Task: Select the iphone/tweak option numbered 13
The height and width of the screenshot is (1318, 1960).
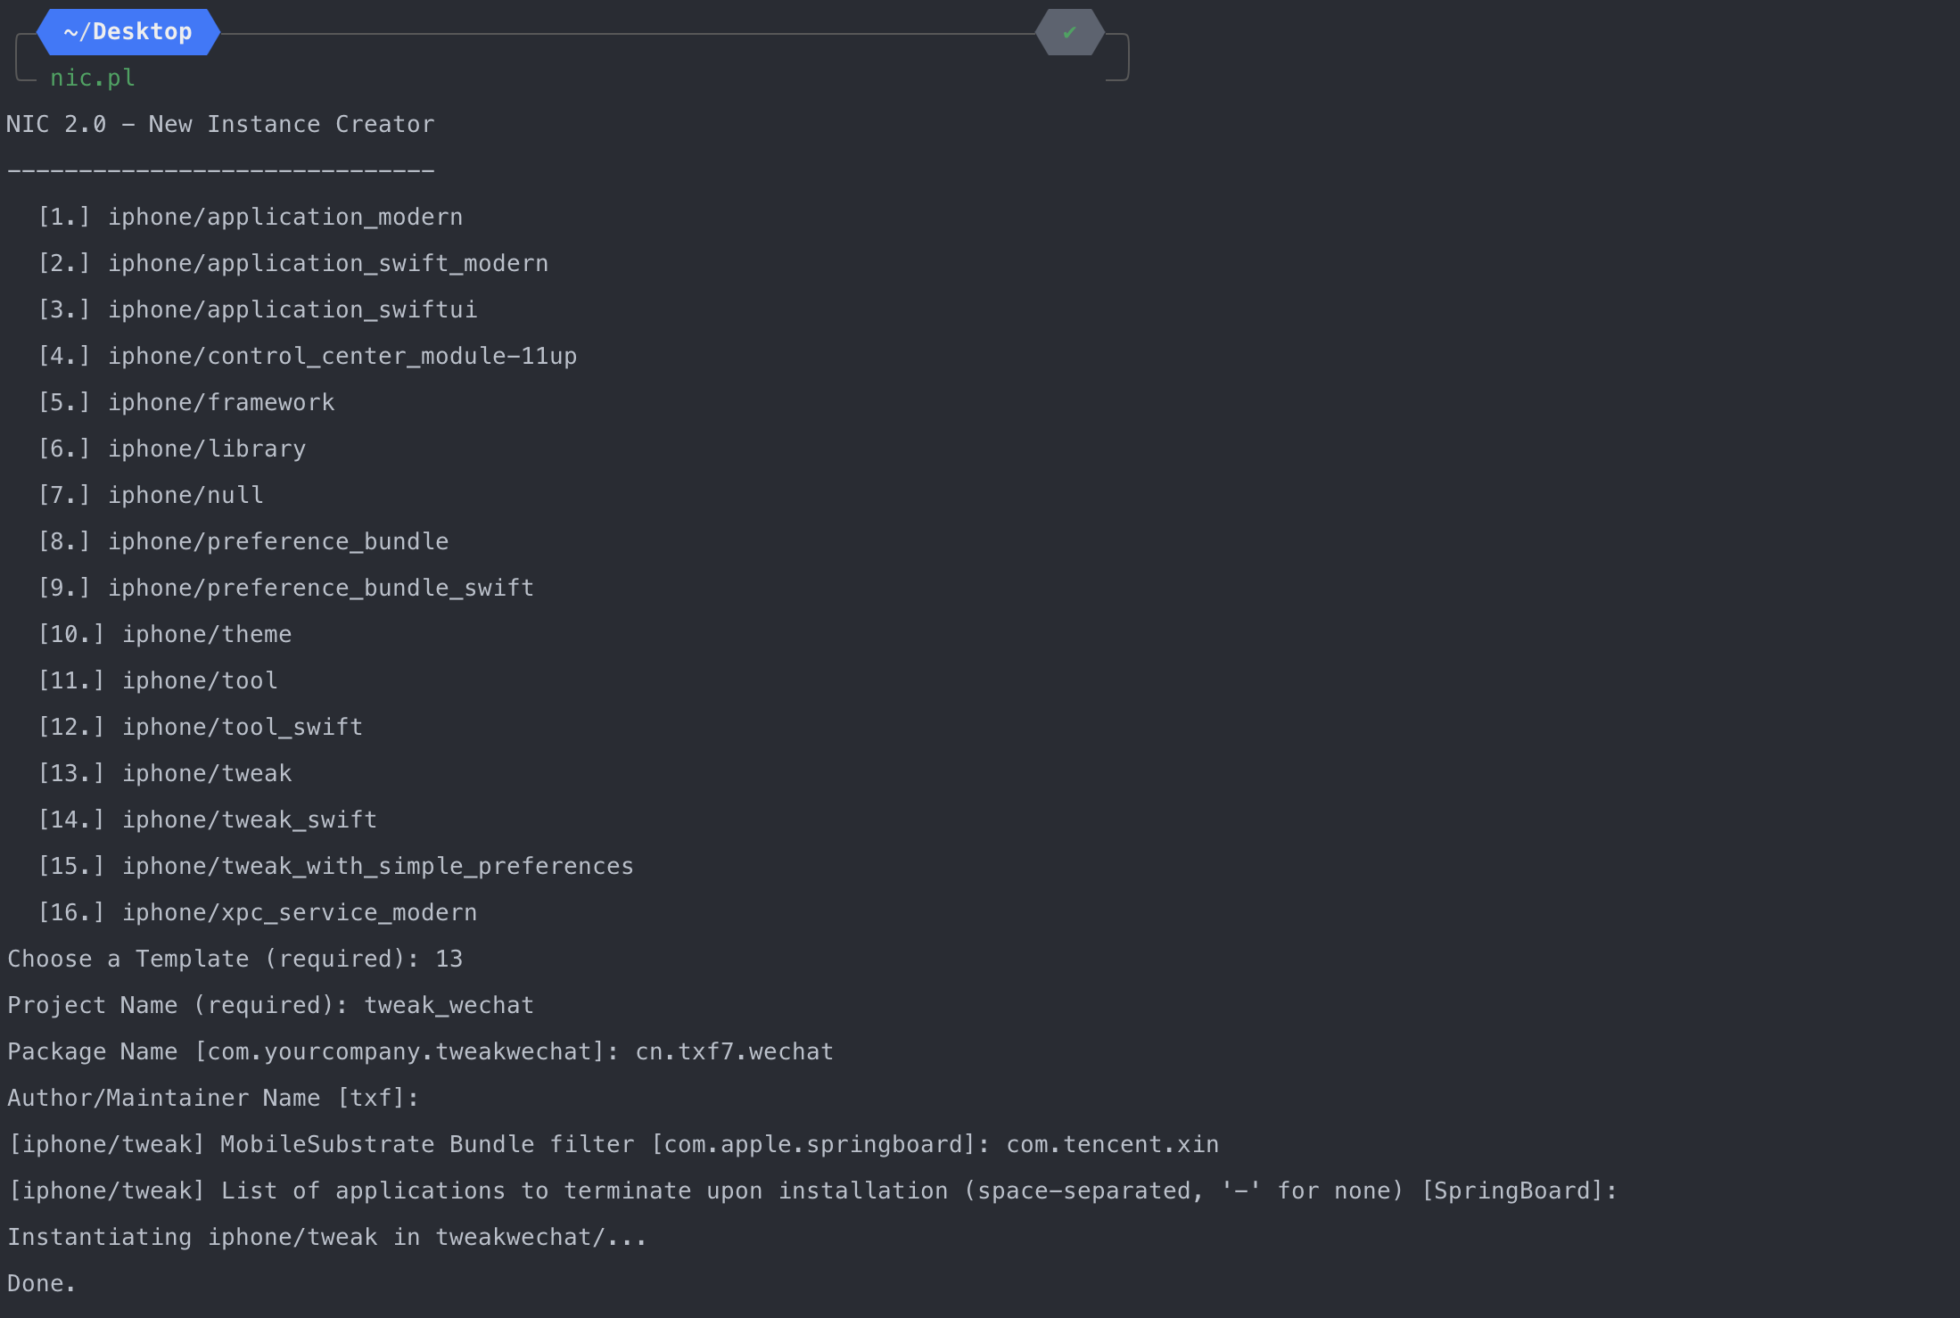Action: [x=165, y=773]
